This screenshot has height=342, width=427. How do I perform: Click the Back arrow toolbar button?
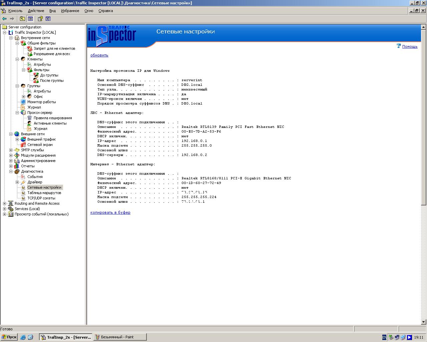coord(4,19)
